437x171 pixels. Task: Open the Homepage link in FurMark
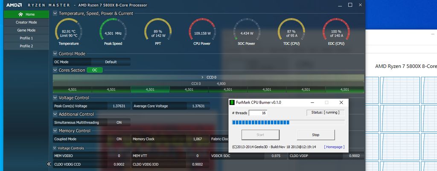pyautogui.click(x=334, y=147)
